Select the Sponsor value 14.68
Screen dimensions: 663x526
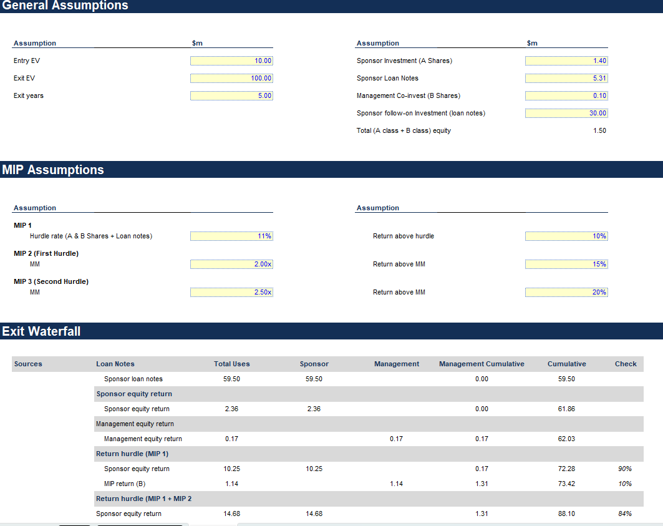(314, 514)
